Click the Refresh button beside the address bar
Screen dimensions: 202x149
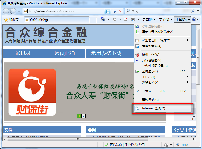point(114,11)
